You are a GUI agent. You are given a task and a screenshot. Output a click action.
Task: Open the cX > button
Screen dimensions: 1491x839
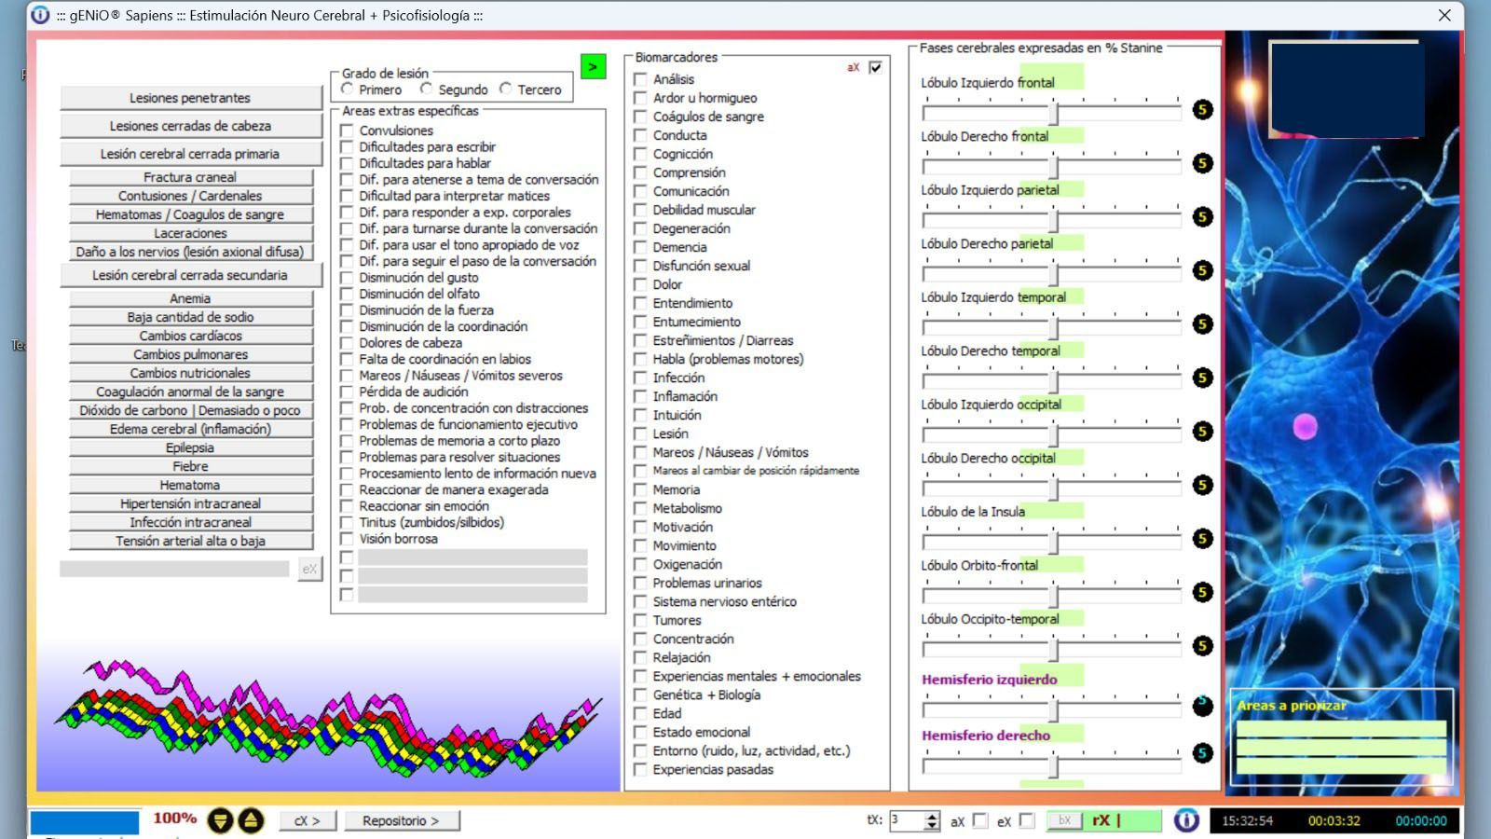308,820
